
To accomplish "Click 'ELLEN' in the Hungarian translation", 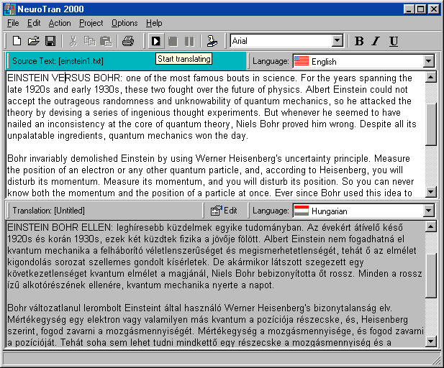I will pos(96,227).
